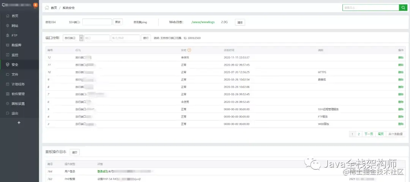Image resolution: width=410 pixels, height=182 pixels.
Task: Click the SSH远程管理服务 remark cell
Action: tap(328, 109)
